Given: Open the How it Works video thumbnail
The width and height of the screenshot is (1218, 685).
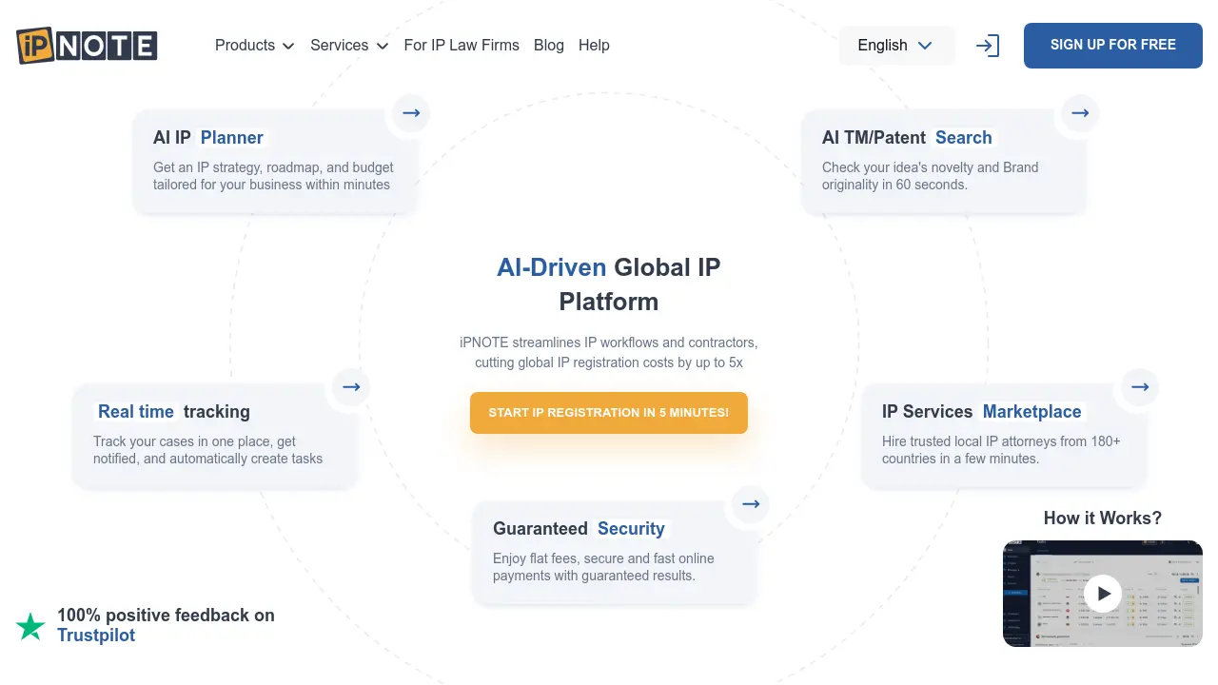Looking at the screenshot, I should (x=1103, y=594).
